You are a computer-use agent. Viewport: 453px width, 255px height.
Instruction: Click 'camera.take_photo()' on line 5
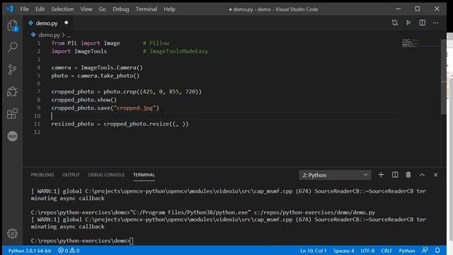[x=108, y=76]
